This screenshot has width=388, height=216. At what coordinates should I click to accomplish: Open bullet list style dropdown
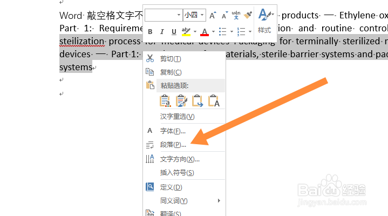[x=232, y=32]
